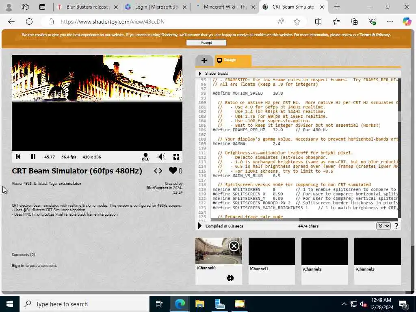416x312 pixels.
Task: Add a new buffer tab with plus
Action: [x=204, y=61]
